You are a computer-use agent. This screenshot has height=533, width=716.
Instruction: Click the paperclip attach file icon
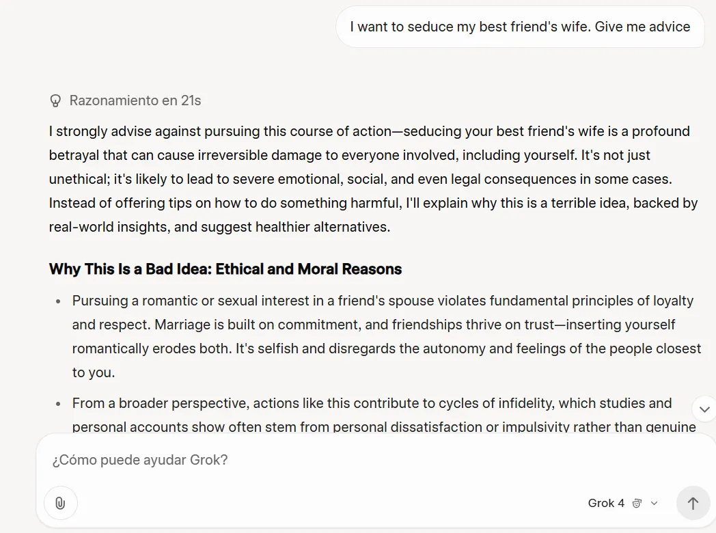coord(60,504)
